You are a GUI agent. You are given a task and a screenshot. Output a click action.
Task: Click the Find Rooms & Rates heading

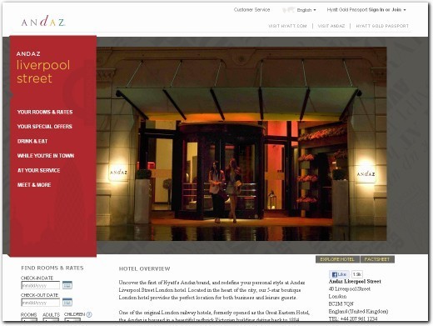pyautogui.click(x=52, y=268)
